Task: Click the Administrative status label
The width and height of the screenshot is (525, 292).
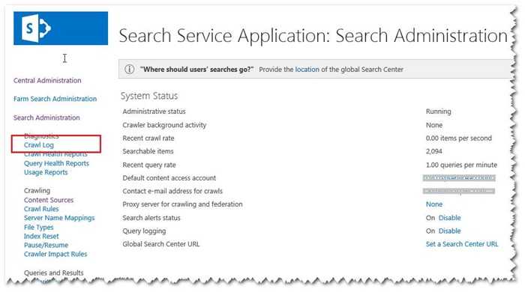Action: coord(154,112)
